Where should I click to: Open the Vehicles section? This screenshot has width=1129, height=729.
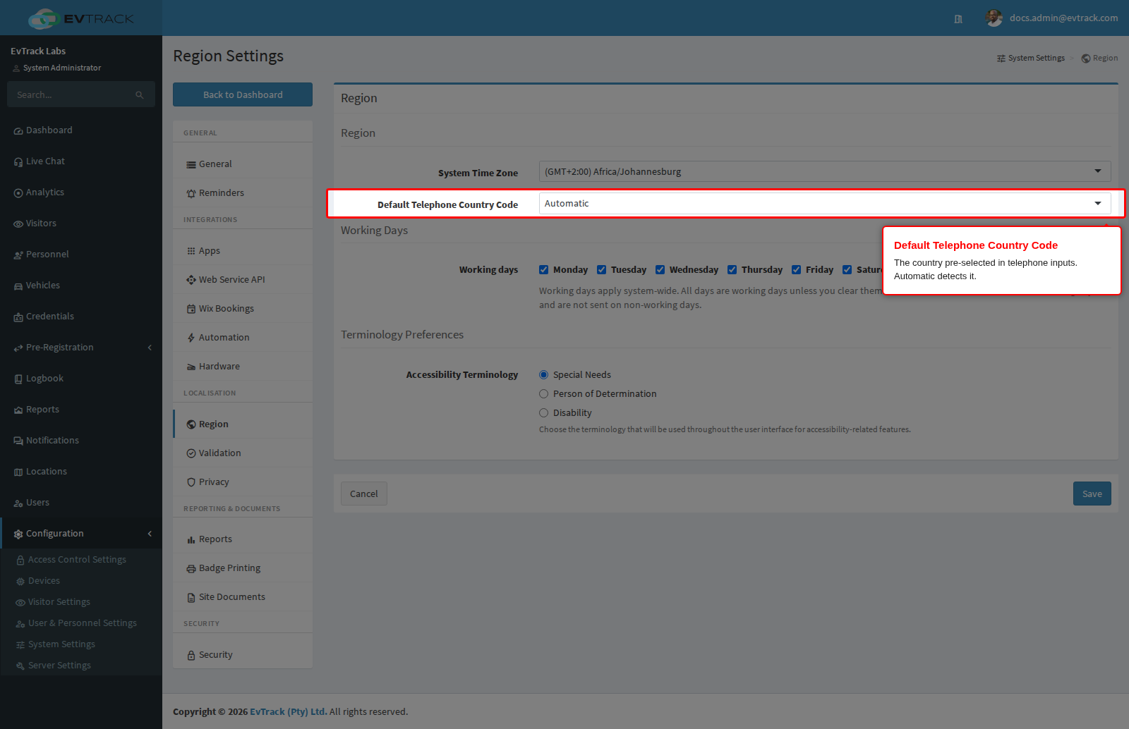point(81,286)
